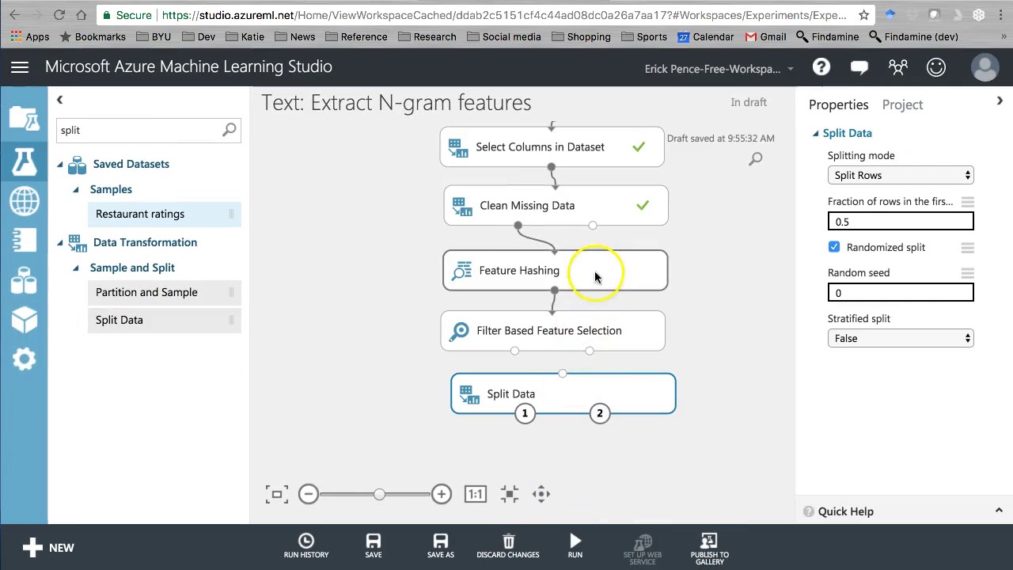Viewport: 1013px width, 570px height.
Task: Click Split Data output port 1
Action: pyautogui.click(x=525, y=413)
